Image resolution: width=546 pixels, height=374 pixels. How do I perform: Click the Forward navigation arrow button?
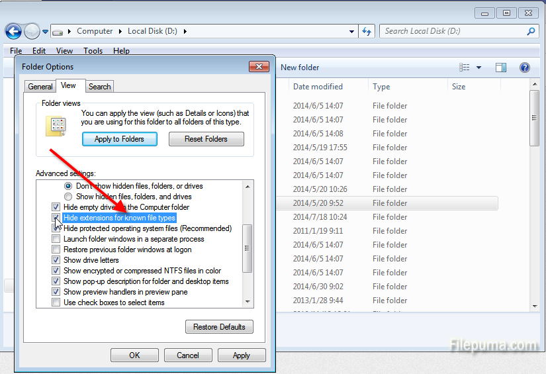(x=32, y=31)
